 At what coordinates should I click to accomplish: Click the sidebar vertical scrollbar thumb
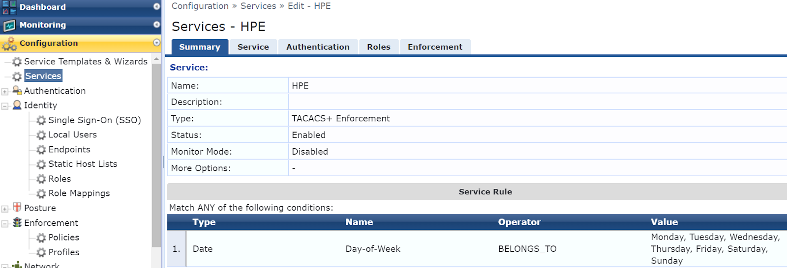[x=156, y=155]
